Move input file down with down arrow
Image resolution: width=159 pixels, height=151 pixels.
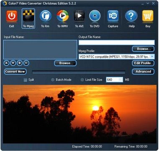click(13, 63)
